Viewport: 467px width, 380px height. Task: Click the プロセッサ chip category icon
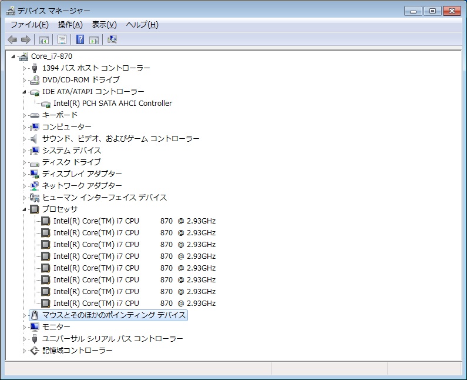point(35,209)
